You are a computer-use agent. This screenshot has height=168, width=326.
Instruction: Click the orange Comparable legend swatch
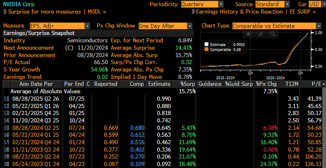[x=206, y=50]
